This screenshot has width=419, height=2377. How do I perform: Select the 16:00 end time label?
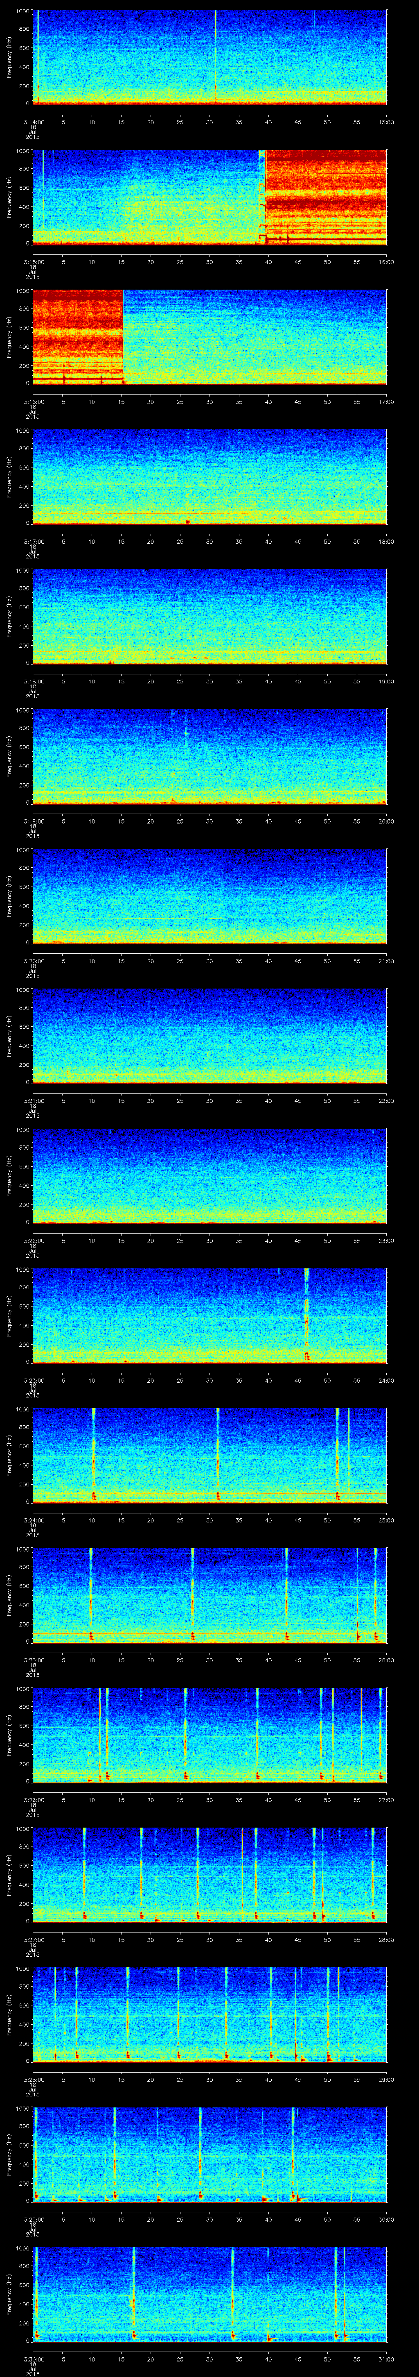click(386, 262)
